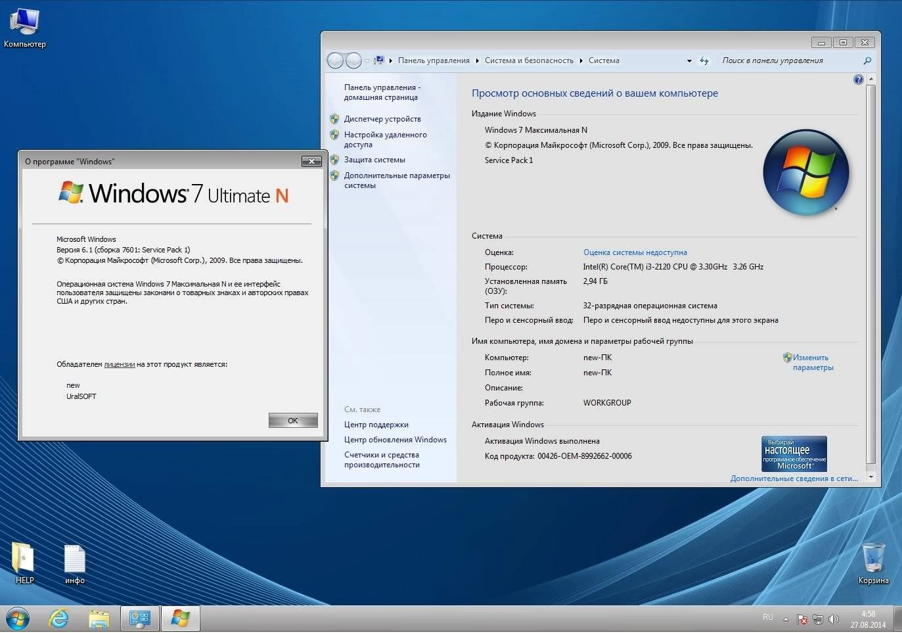Open Защита системы link
902x633 pixels.
[x=374, y=160]
